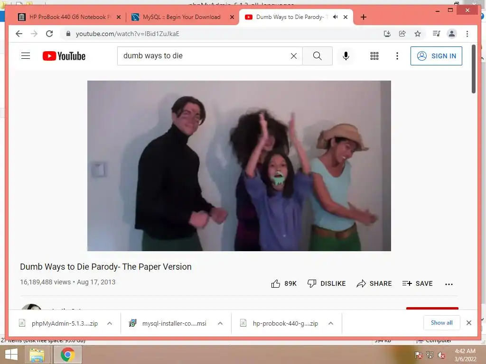Image resolution: width=486 pixels, height=364 pixels.
Task: Click the magnifier search button
Action: tap(318, 56)
